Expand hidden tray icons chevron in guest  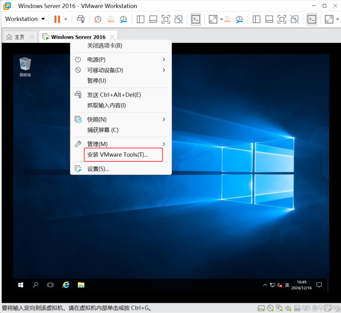pyautogui.click(x=265, y=285)
